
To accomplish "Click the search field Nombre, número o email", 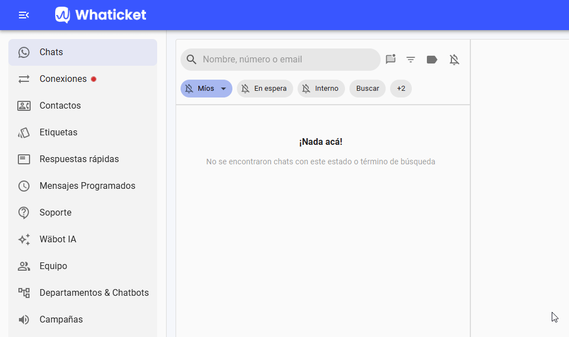I will tap(280, 60).
